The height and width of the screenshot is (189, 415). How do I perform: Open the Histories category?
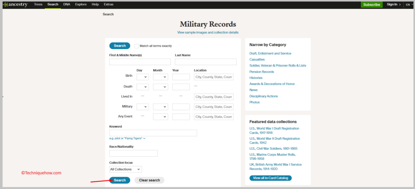pyautogui.click(x=256, y=78)
